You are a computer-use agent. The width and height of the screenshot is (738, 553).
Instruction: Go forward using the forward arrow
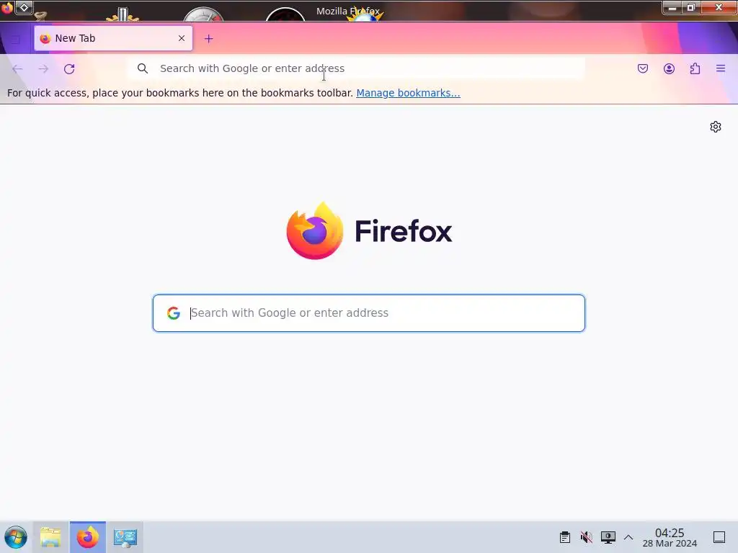[x=43, y=68]
